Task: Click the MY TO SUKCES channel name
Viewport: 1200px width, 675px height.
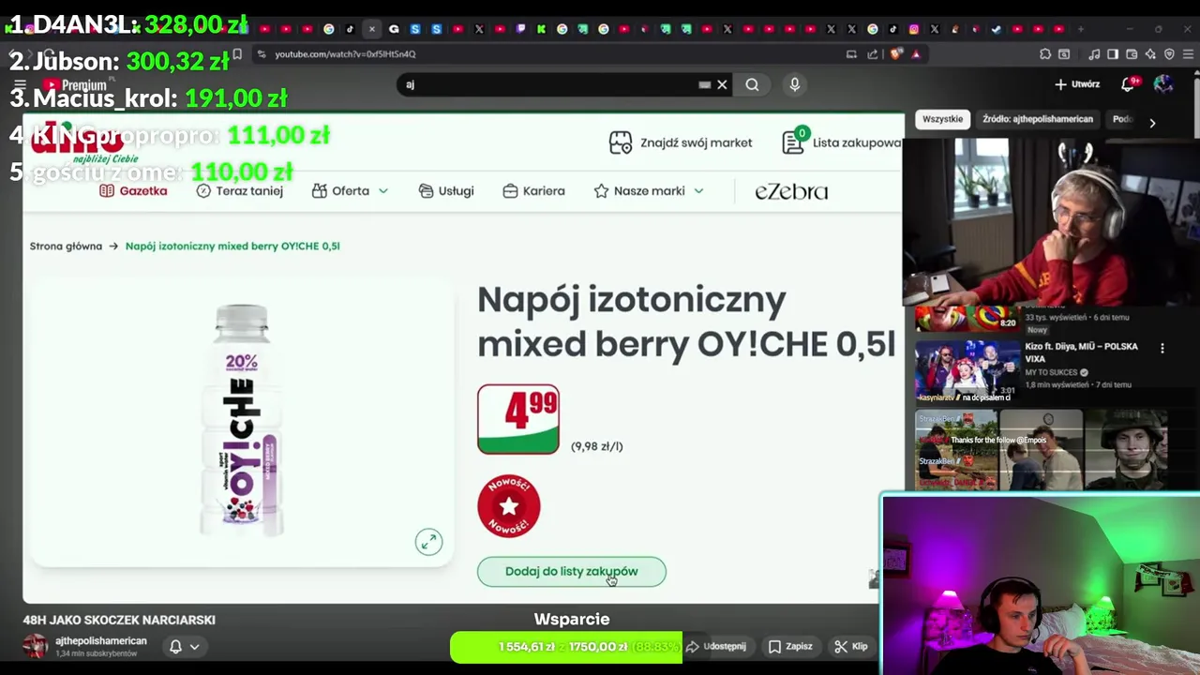Action: coord(1051,372)
